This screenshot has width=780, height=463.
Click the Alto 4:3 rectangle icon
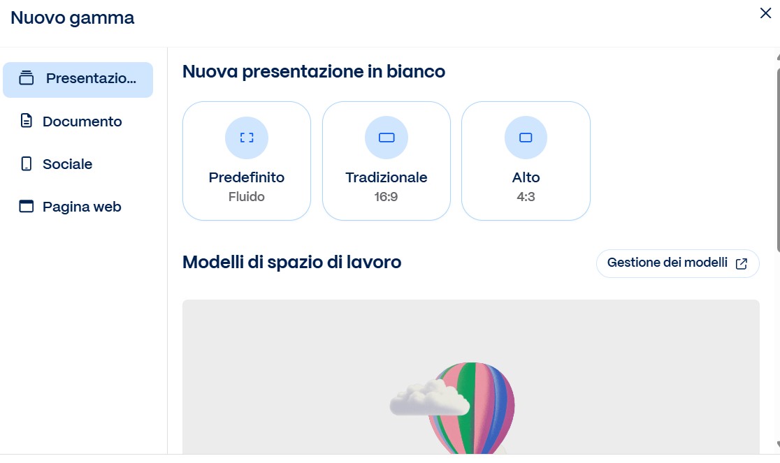tap(526, 138)
